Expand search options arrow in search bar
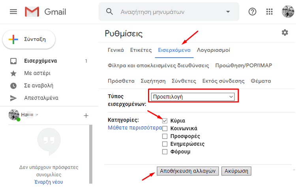This screenshot has width=296, height=187. 228,12
